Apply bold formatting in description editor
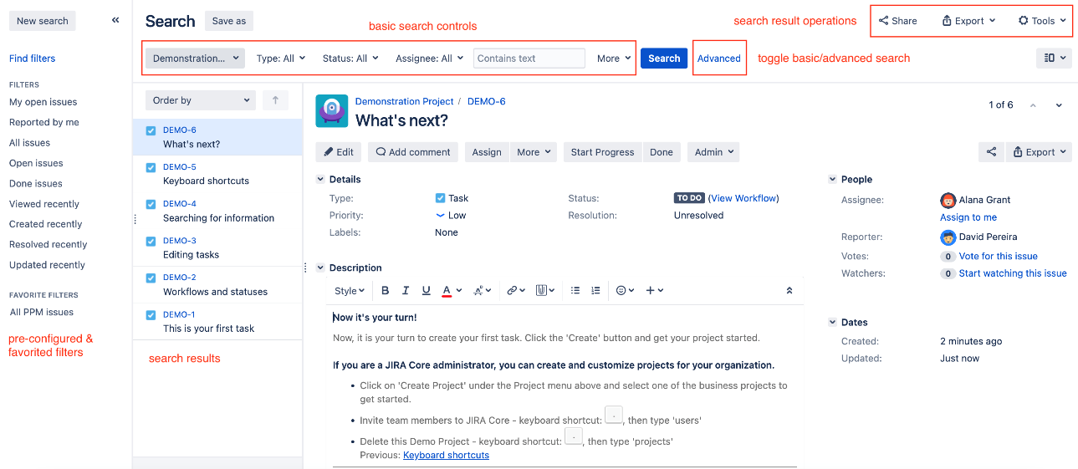 386,291
